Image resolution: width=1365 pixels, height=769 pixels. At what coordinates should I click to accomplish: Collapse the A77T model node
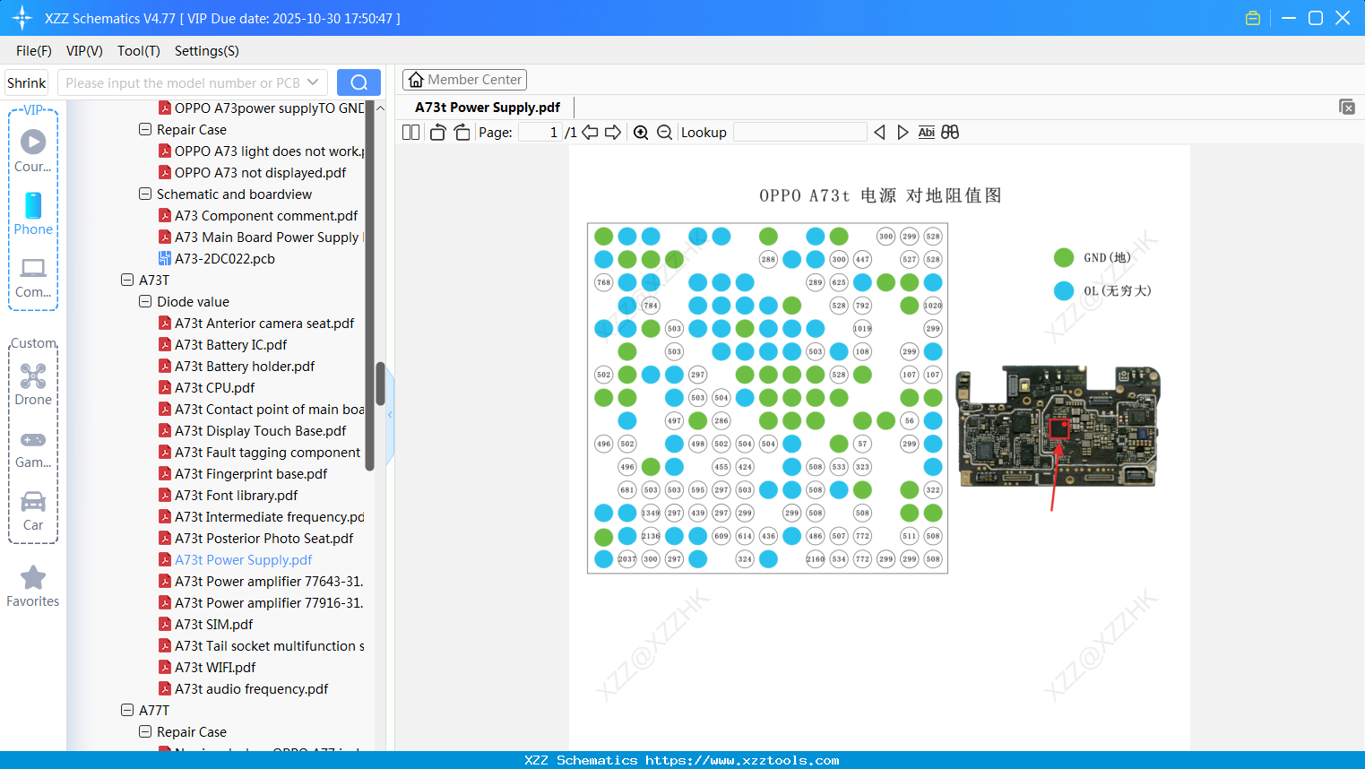point(127,711)
